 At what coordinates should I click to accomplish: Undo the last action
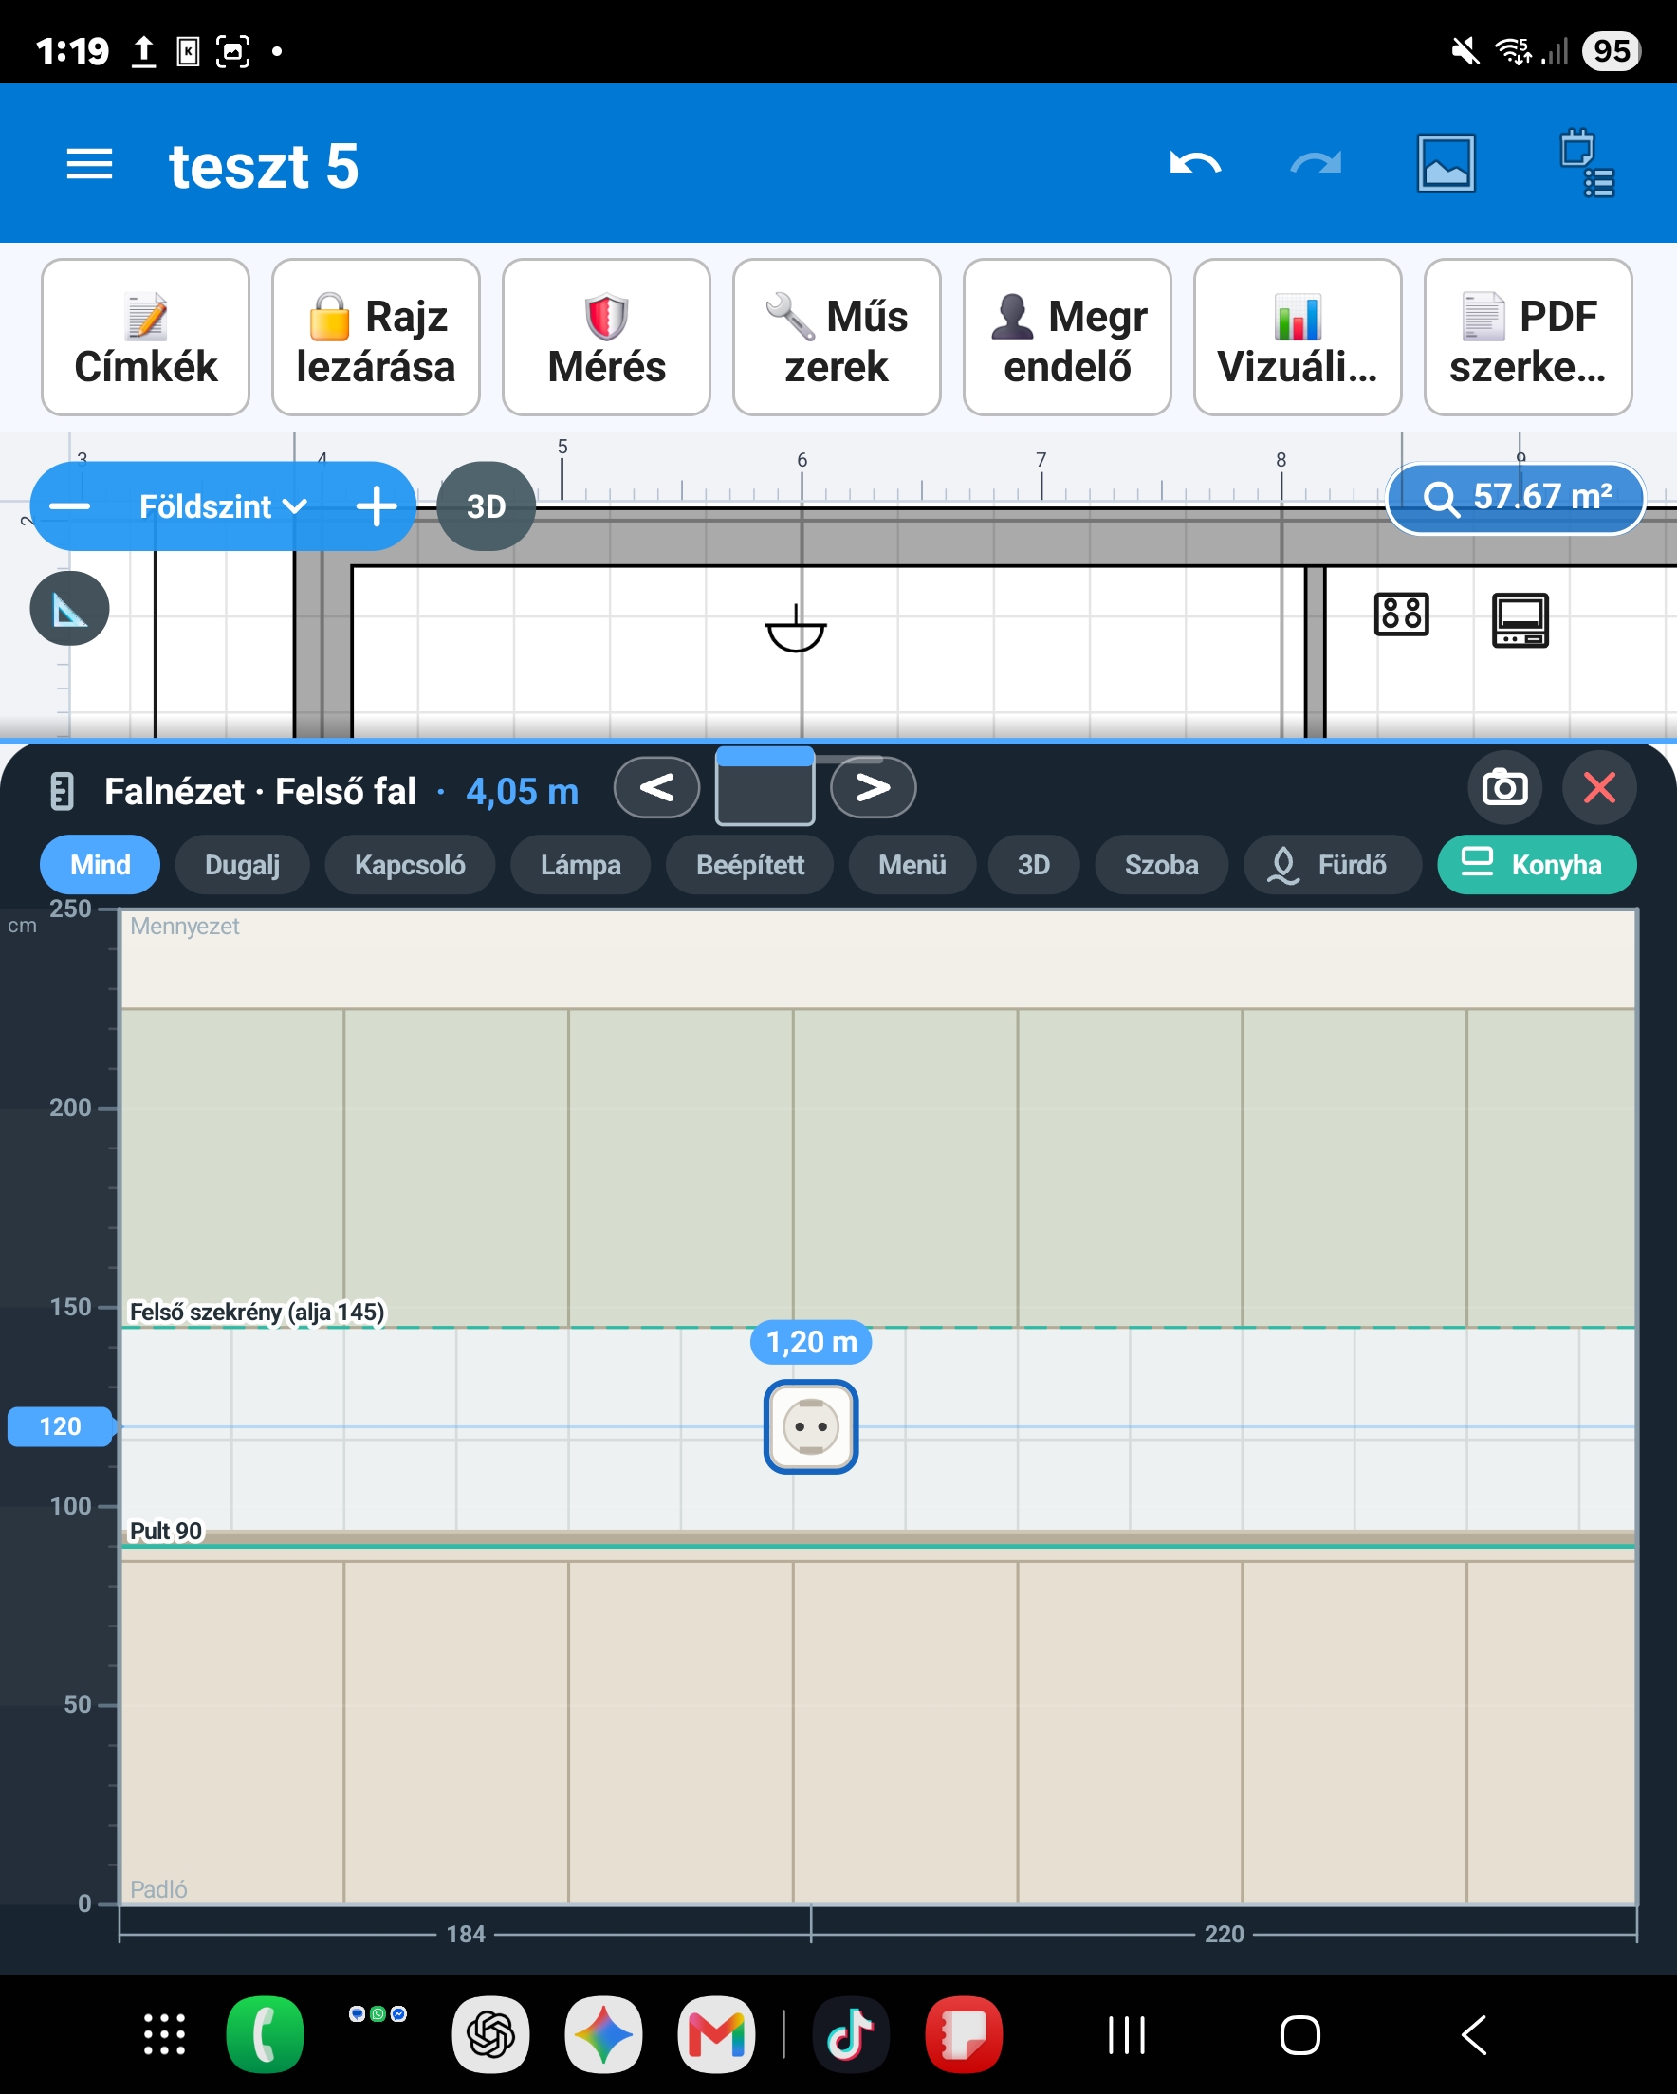pyautogui.click(x=1195, y=164)
